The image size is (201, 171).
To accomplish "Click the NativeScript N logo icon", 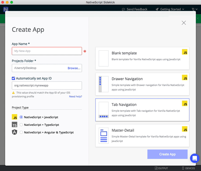I will [x=6, y=9].
